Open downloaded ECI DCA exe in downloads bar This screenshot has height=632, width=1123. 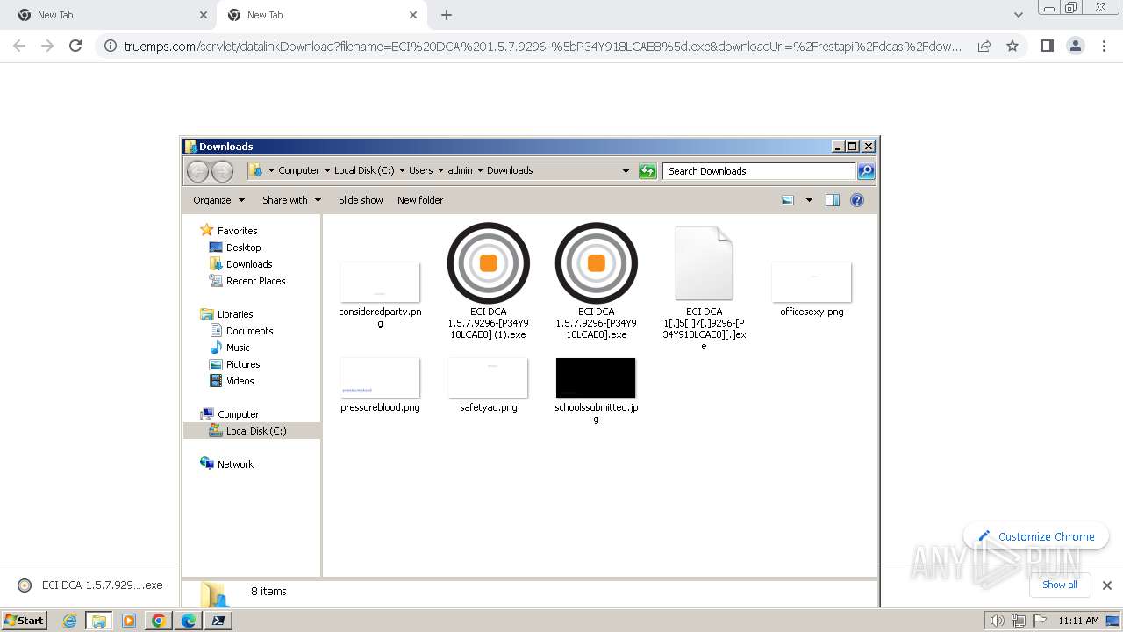click(90, 585)
